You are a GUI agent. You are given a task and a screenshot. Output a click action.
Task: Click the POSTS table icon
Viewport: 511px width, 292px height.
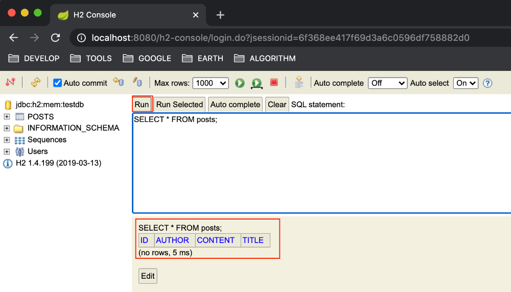coord(19,116)
